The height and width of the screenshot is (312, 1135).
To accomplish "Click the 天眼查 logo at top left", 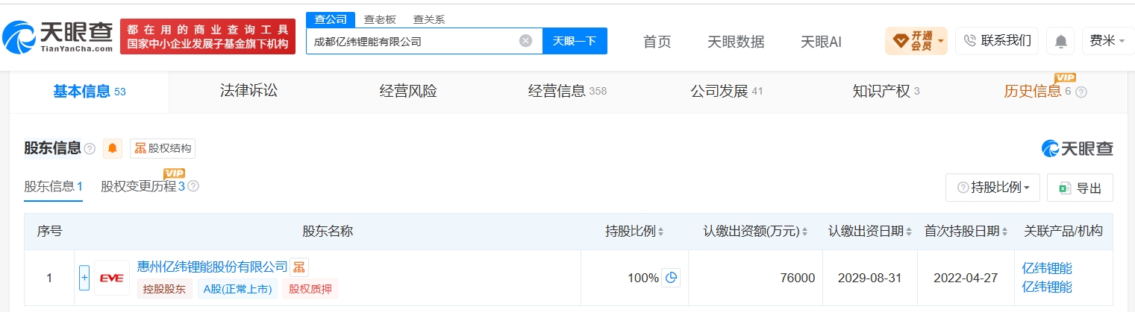I will [57, 35].
